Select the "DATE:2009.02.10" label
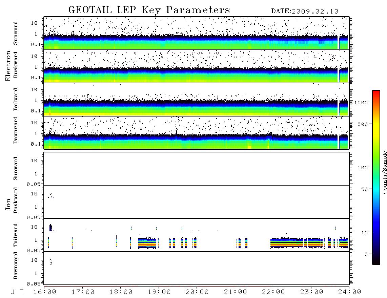Screen dimensions: 387x298 tap(305, 12)
